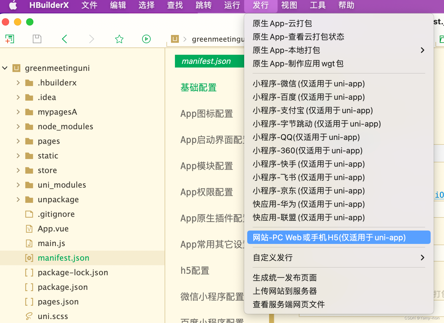This screenshot has height=323, width=444.
Task: Open the 帮助 menu
Action: (x=346, y=5)
